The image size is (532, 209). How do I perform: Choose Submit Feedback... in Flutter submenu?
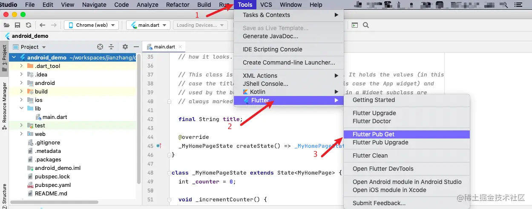pos(406,203)
